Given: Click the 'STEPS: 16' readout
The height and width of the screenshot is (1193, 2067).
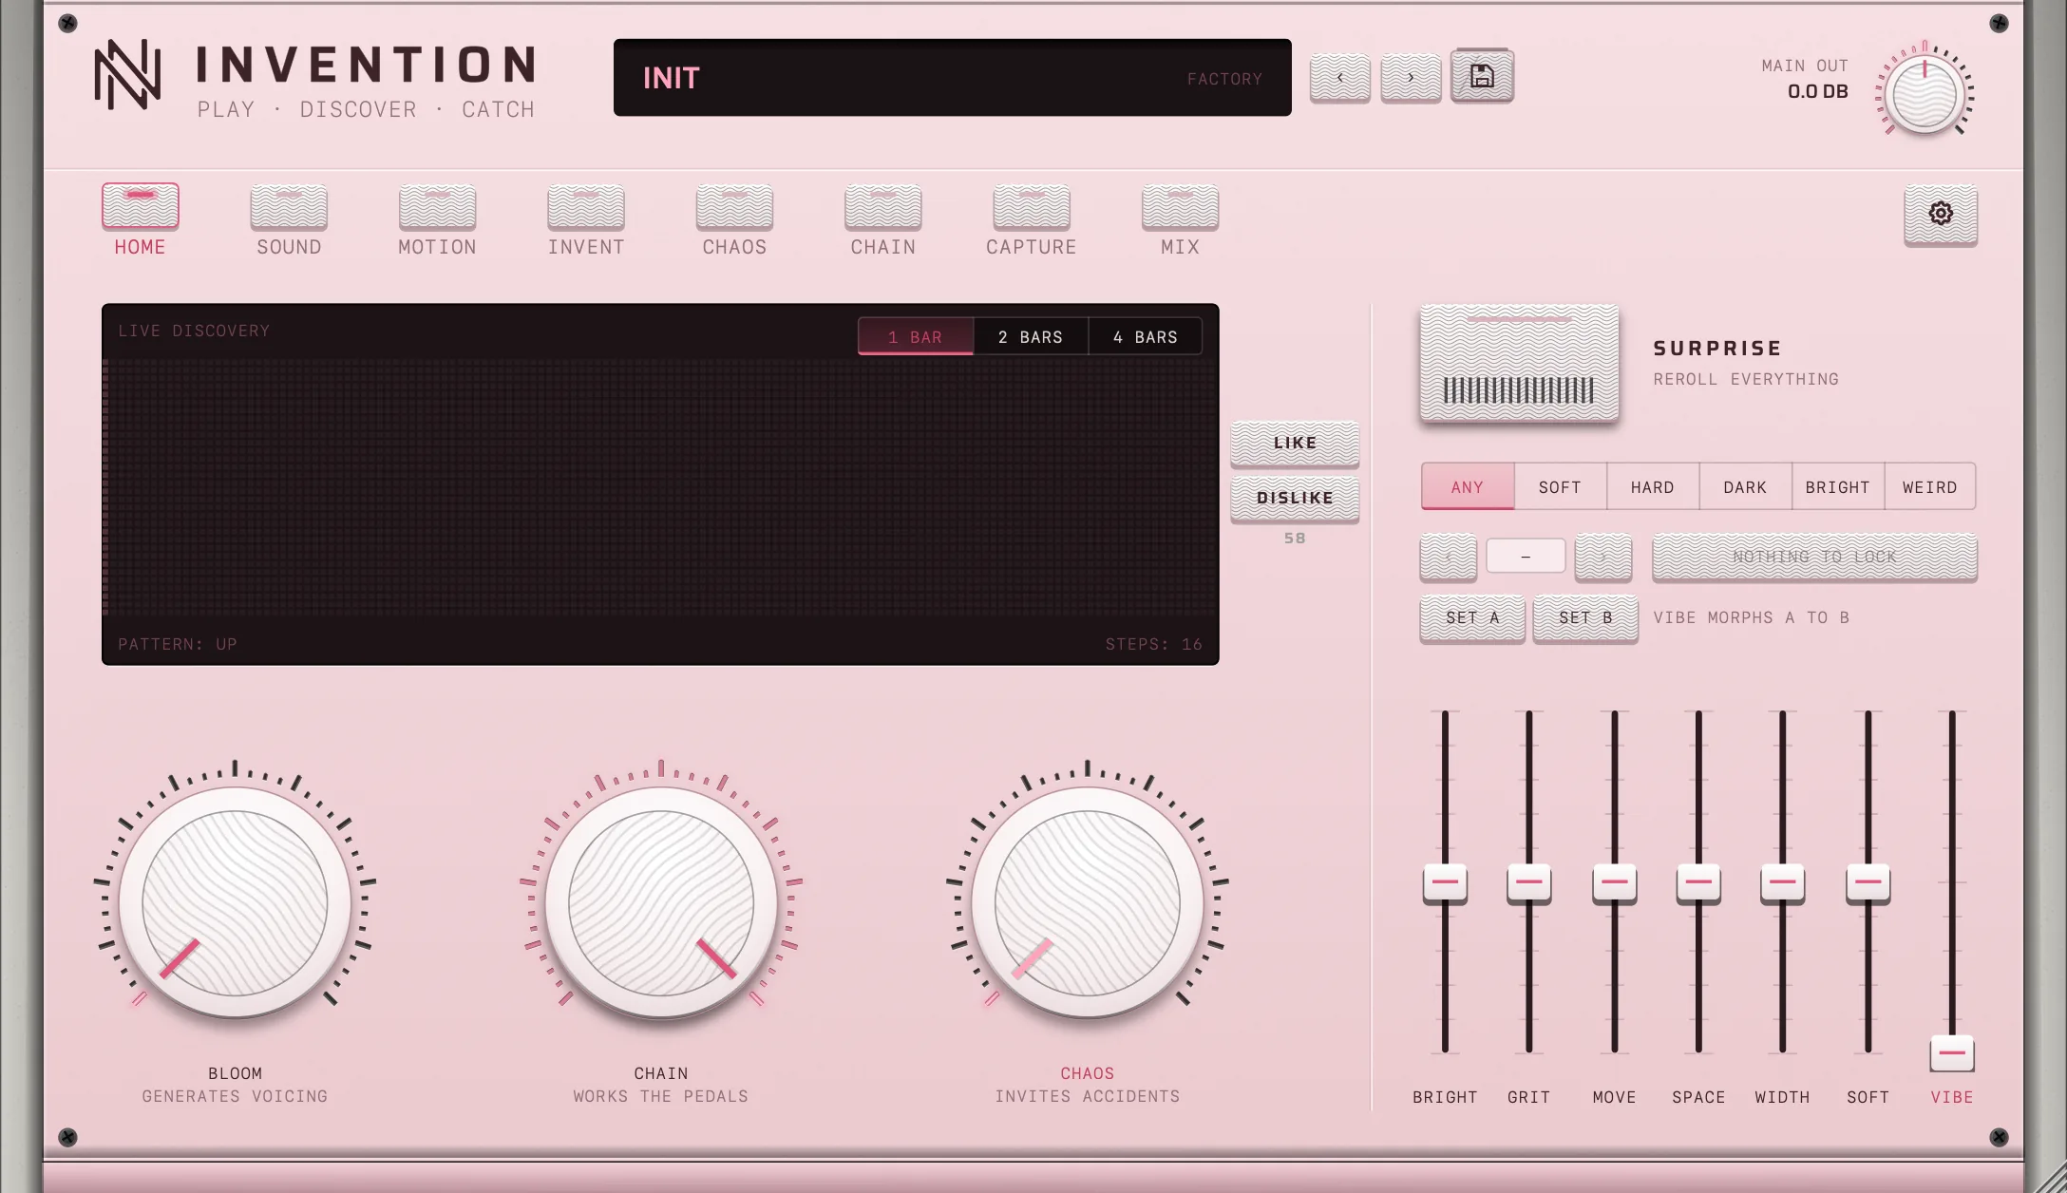Looking at the screenshot, I should tap(1153, 644).
